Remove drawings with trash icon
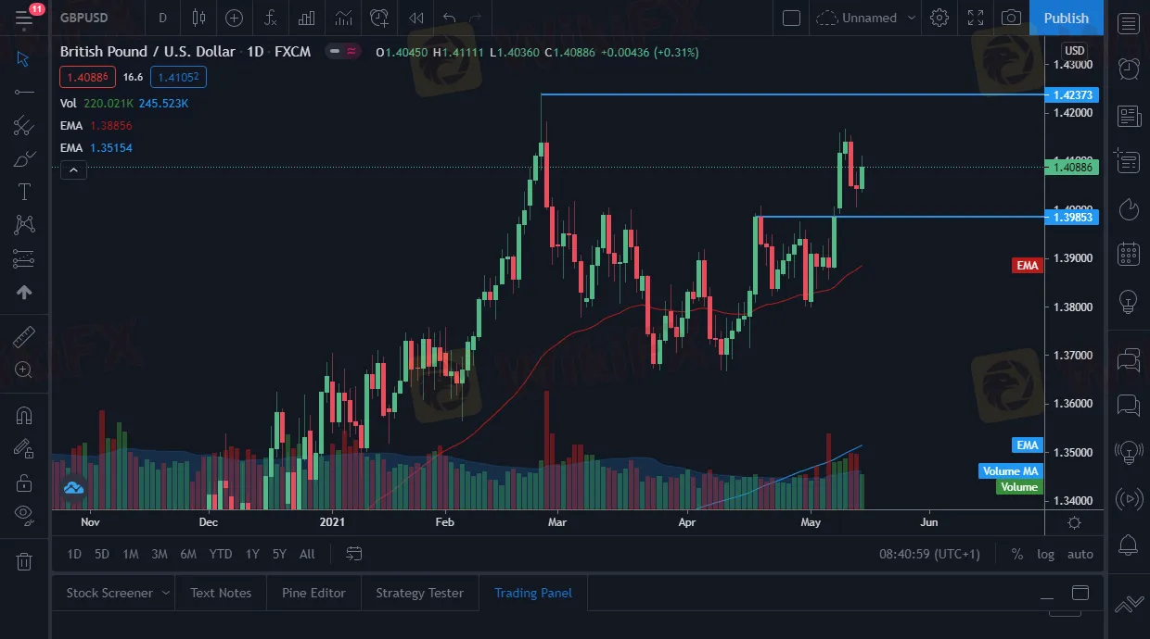 coord(24,560)
